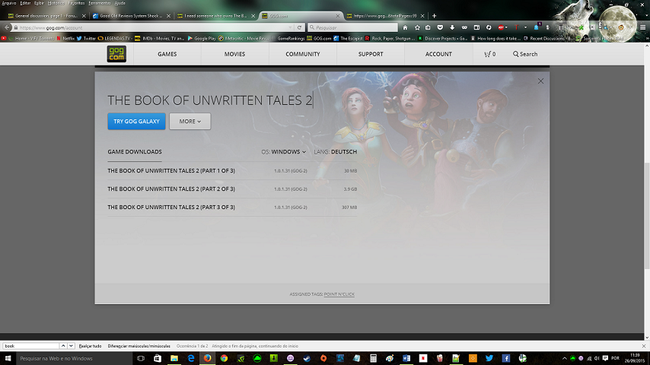
Task: Toggle Diferenciar maiúsculas/minúsculas option
Action: pyautogui.click(x=139, y=346)
